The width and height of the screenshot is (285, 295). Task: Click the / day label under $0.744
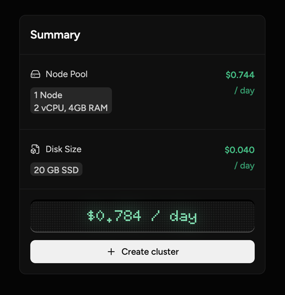pos(245,91)
